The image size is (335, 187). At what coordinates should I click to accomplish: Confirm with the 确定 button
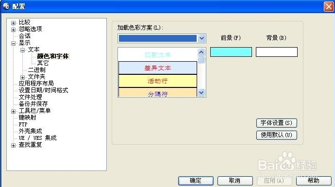[x=196, y=181]
